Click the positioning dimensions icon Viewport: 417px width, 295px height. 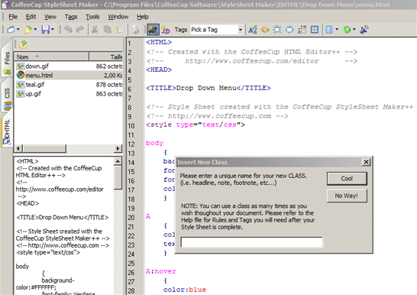(302, 30)
